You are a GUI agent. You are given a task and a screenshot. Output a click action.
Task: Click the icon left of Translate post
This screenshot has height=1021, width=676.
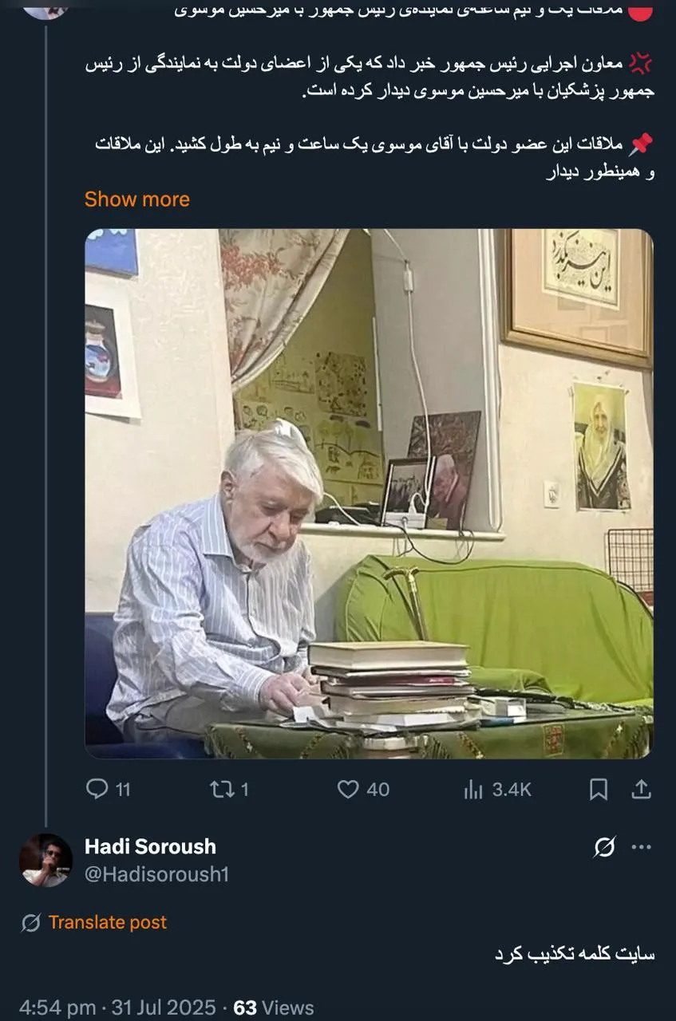(31, 923)
